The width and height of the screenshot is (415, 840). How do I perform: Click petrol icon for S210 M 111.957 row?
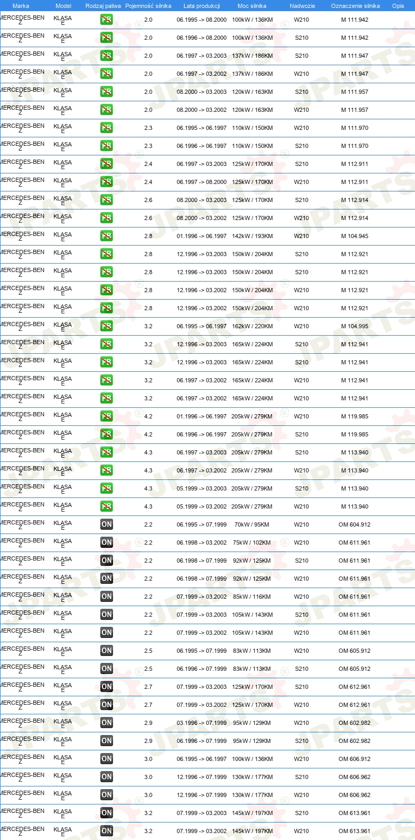tap(107, 92)
